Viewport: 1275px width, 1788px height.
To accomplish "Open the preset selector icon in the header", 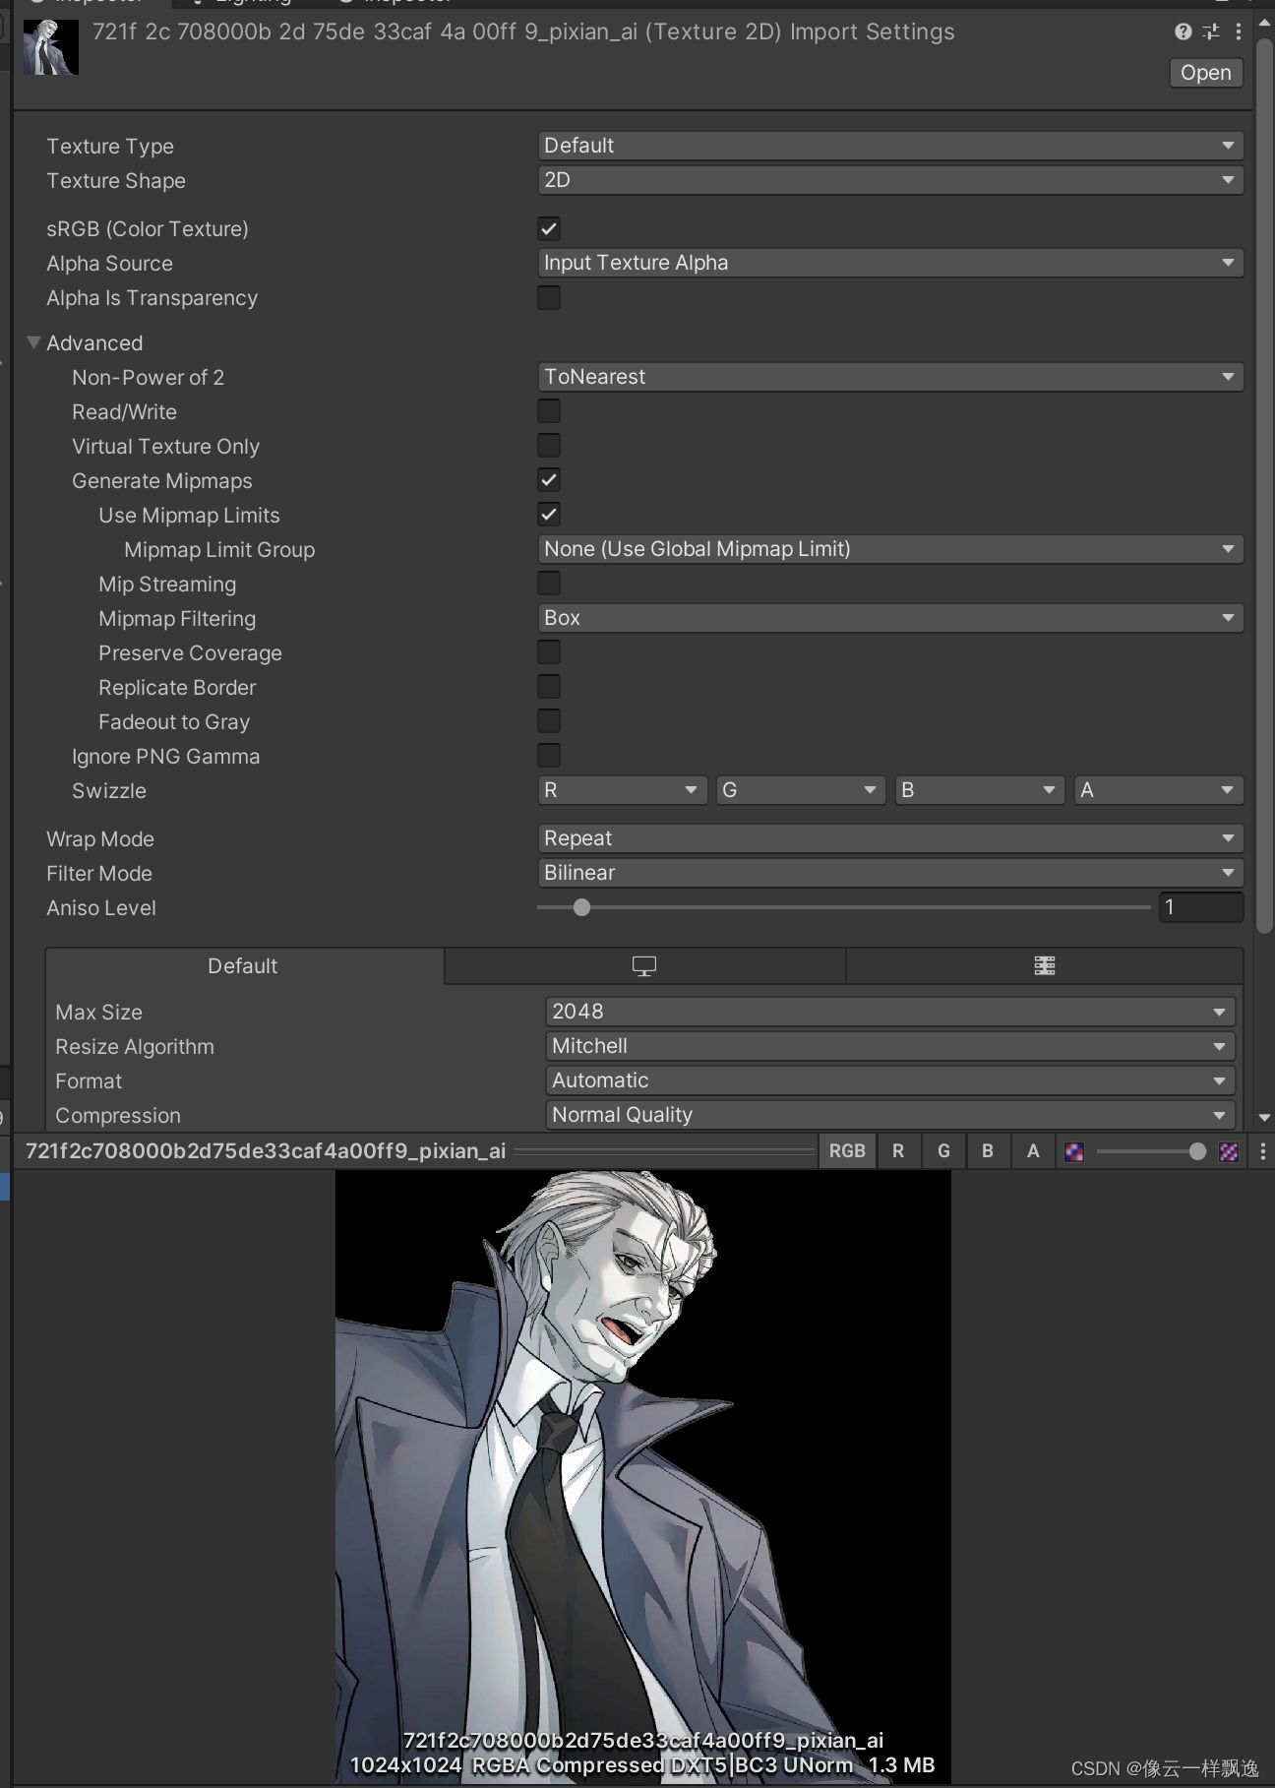I will click(1211, 31).
